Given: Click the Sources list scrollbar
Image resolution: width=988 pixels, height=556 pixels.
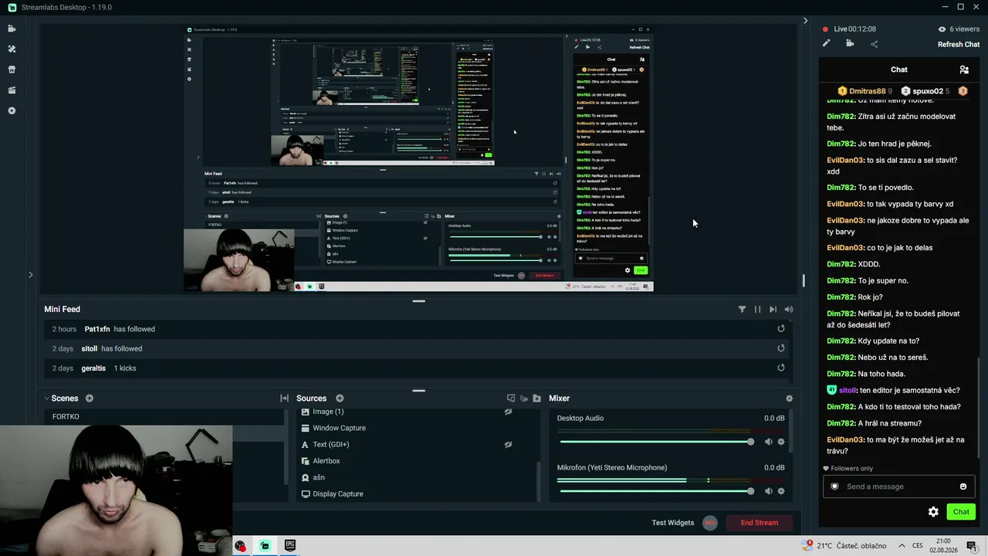Looking at the screenshot, I should (539, 480).
